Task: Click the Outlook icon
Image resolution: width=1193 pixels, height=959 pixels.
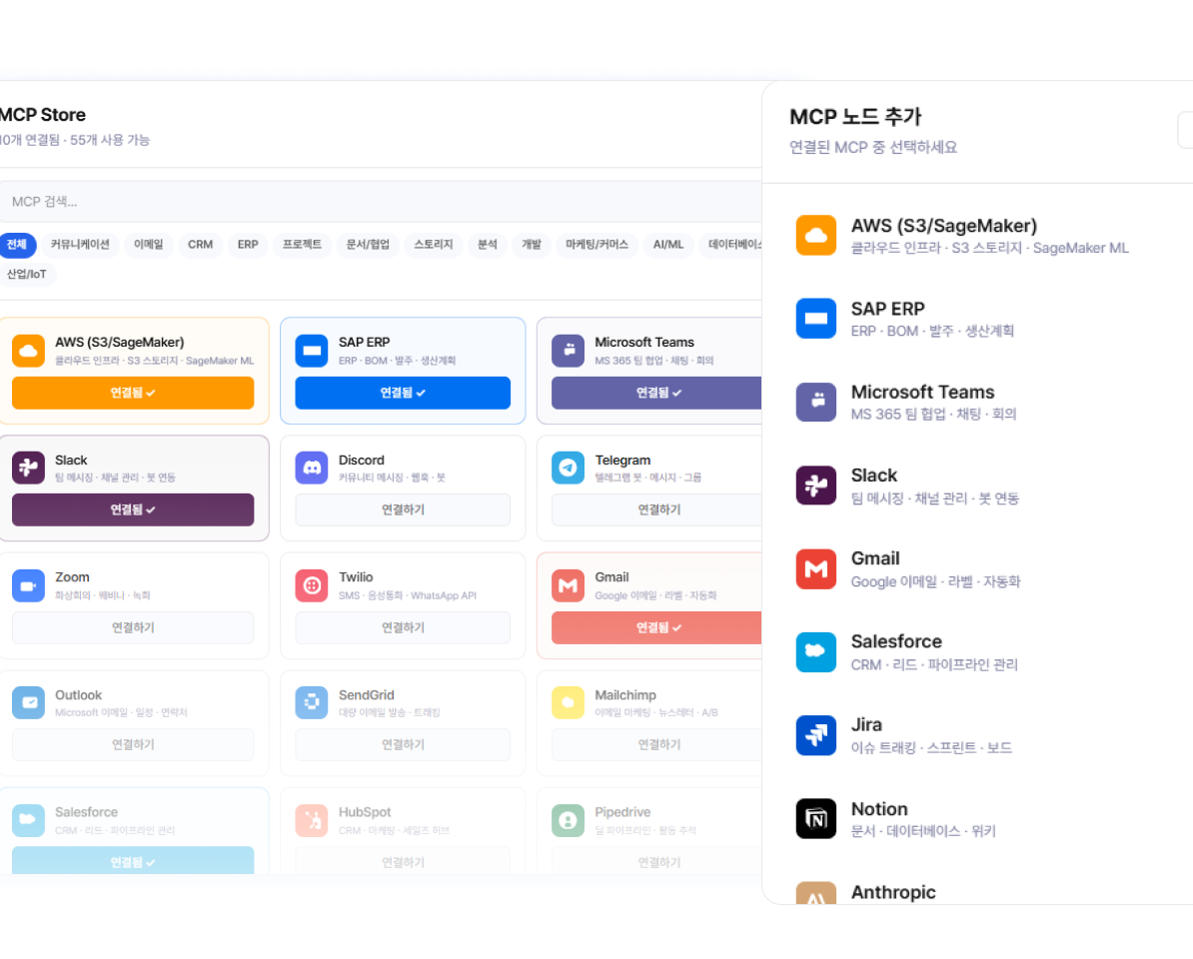Action: [28, 702]
